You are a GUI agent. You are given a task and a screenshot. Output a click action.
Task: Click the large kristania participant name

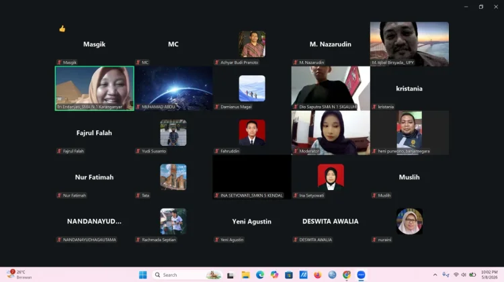409,89
